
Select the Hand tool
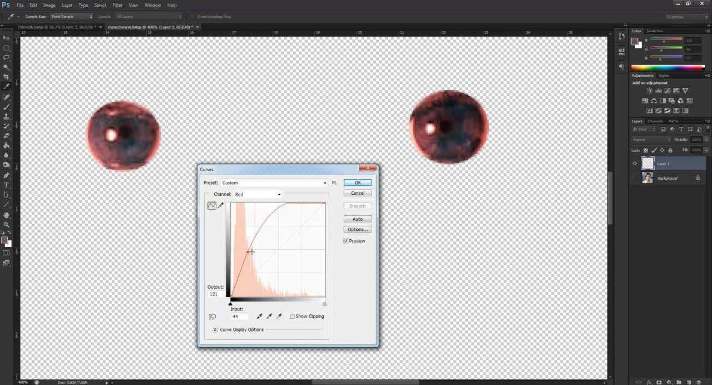pos(6,215)
